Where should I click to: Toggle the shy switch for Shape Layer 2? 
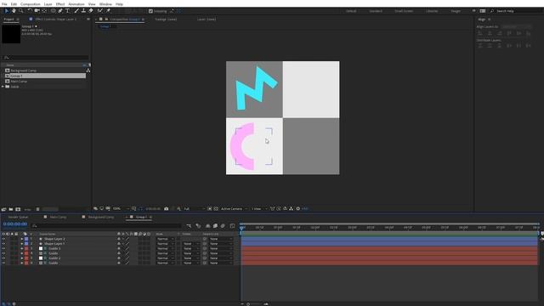(x=119, y=239)
